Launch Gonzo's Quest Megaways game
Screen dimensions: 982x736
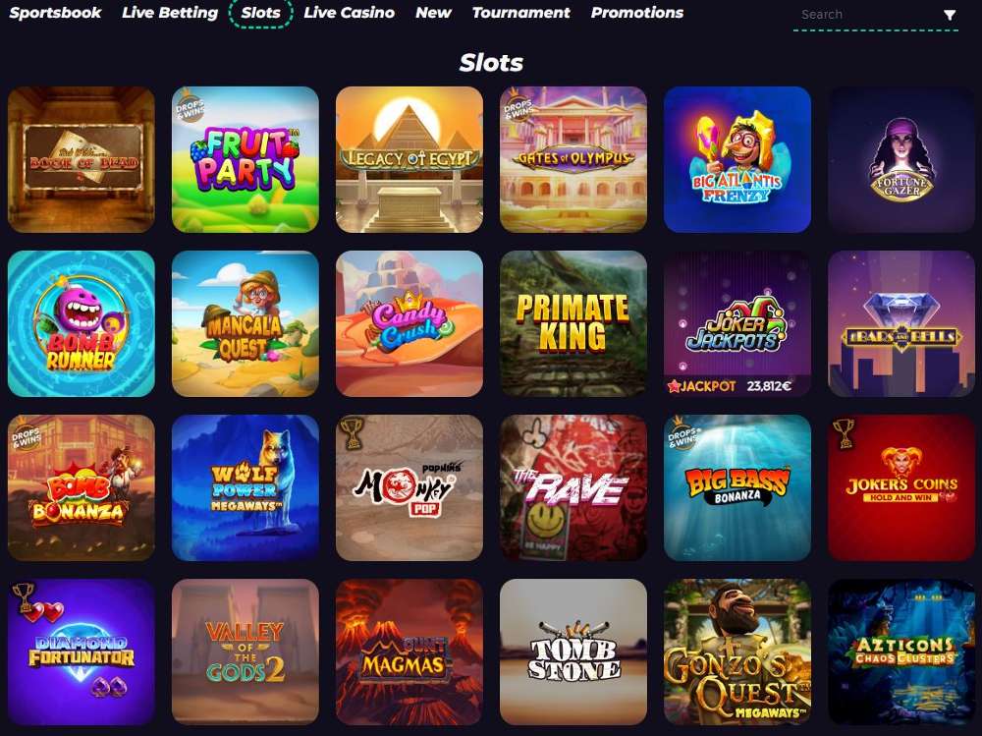pyautogui.click(x=737, y=652)
